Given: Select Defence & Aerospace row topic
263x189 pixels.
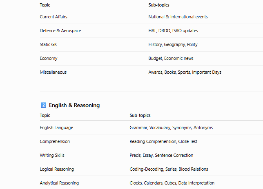Looking at the screenshot, I should (60, 31).
